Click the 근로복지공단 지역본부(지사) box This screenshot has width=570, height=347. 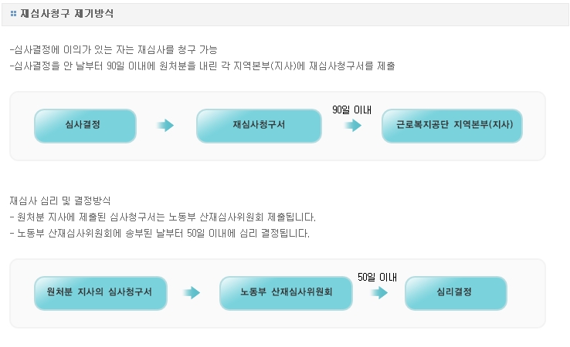(x=453, y=126)
